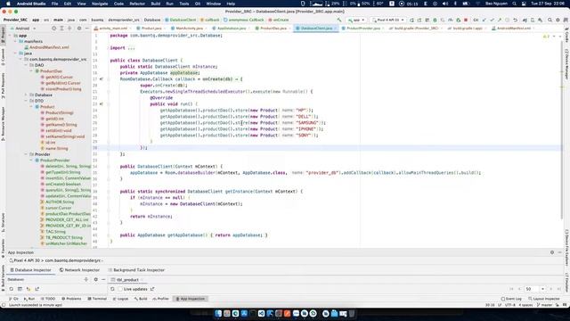Select the Network Inspector tab
This screenshot has width=570, height=321.
point(79,270)
